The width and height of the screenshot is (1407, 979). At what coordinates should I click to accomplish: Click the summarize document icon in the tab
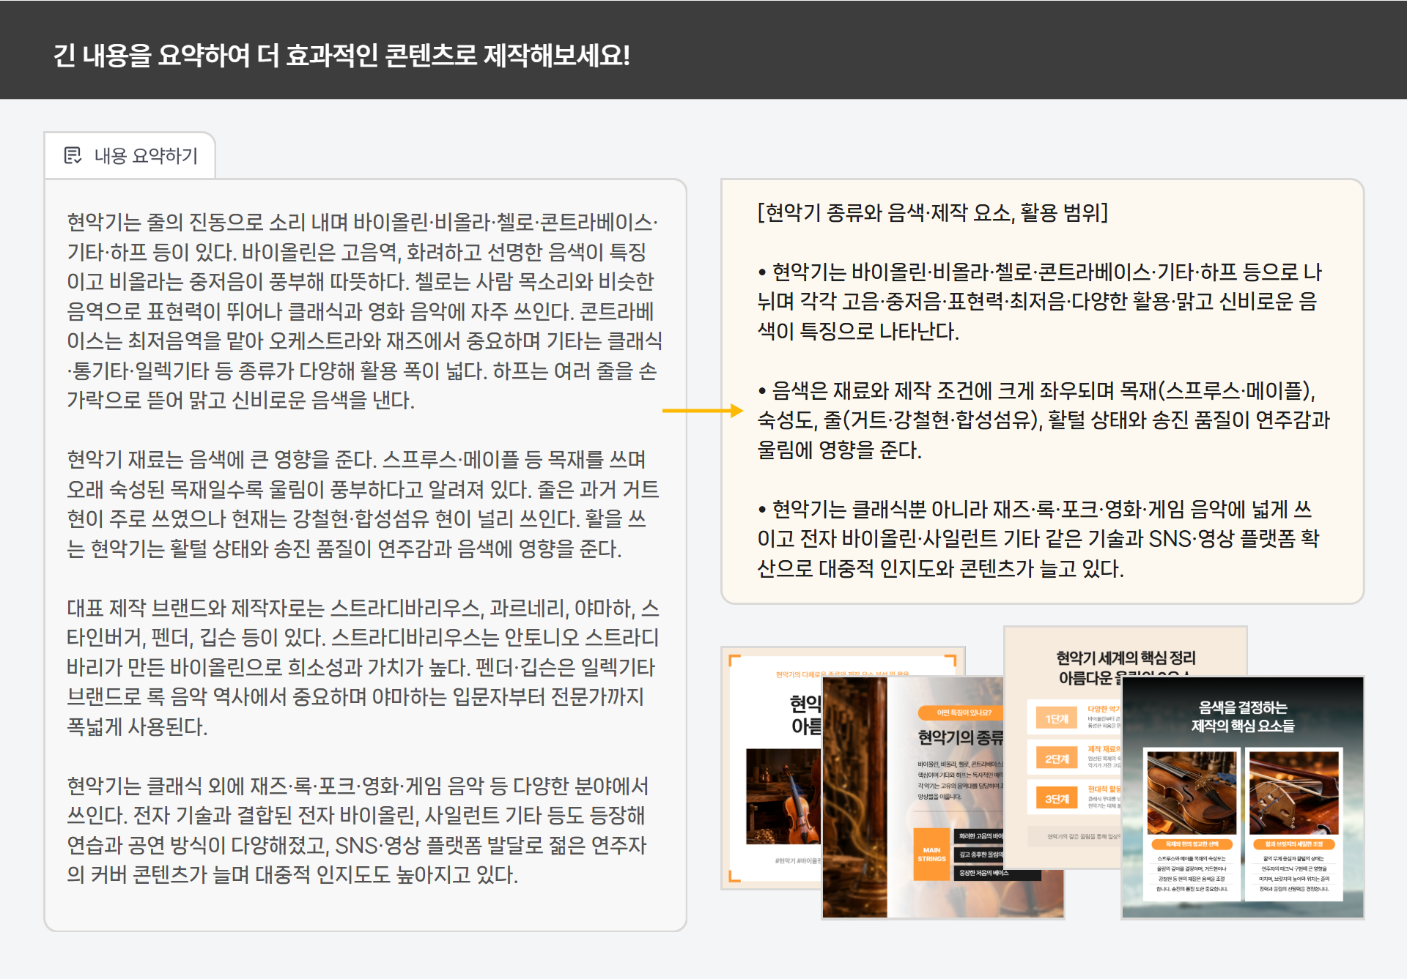click(73, 155)
